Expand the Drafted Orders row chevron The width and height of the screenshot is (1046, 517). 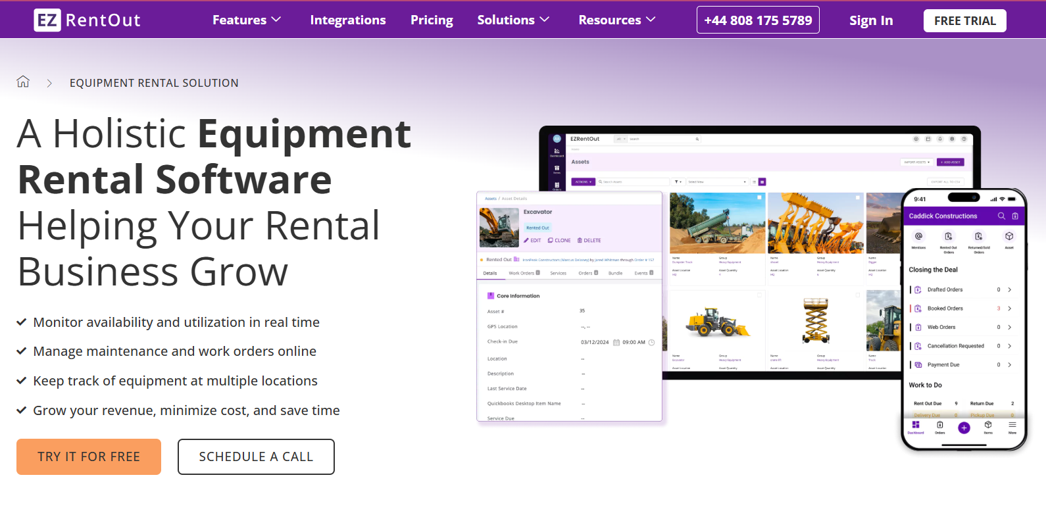pyautogui.click(x=1010, y=290)
